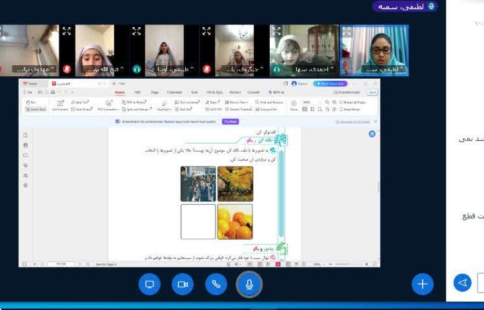Click the print icon in quick access toolbar
The image size is (484, 310).
[53, 92]
